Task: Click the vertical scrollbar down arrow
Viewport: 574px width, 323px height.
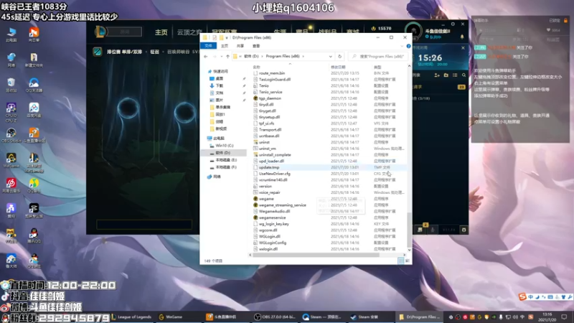Action: click(409, 250)
